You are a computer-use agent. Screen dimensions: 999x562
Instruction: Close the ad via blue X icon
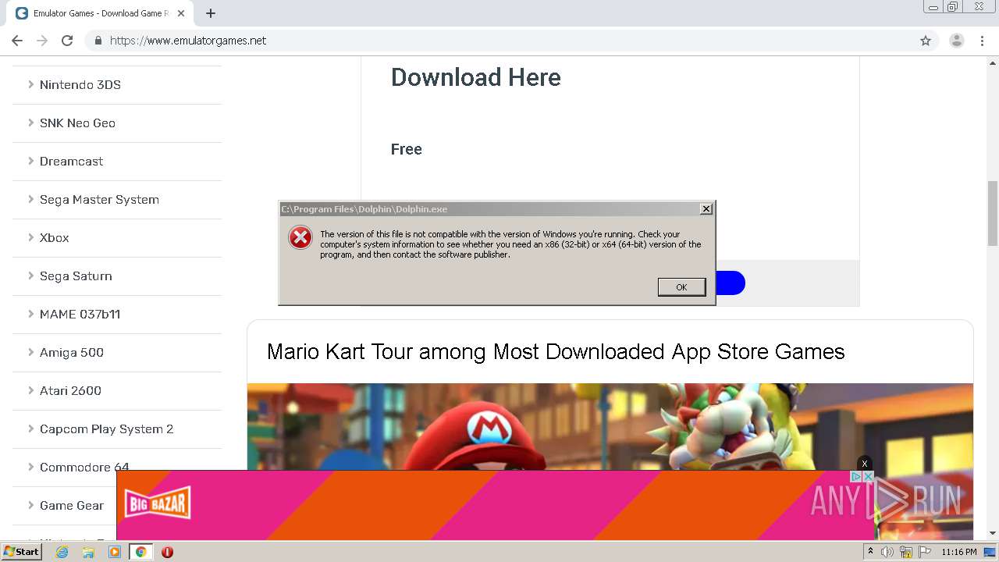868,476
